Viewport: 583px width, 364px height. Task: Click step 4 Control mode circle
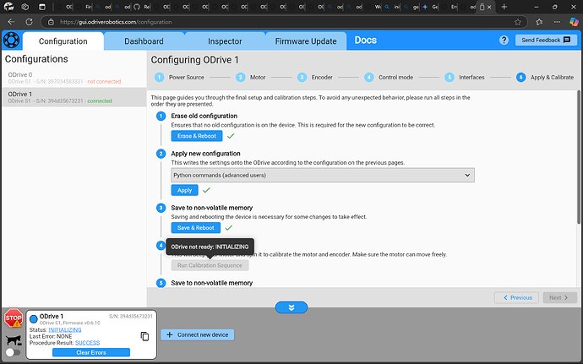(x=369, y=78)
